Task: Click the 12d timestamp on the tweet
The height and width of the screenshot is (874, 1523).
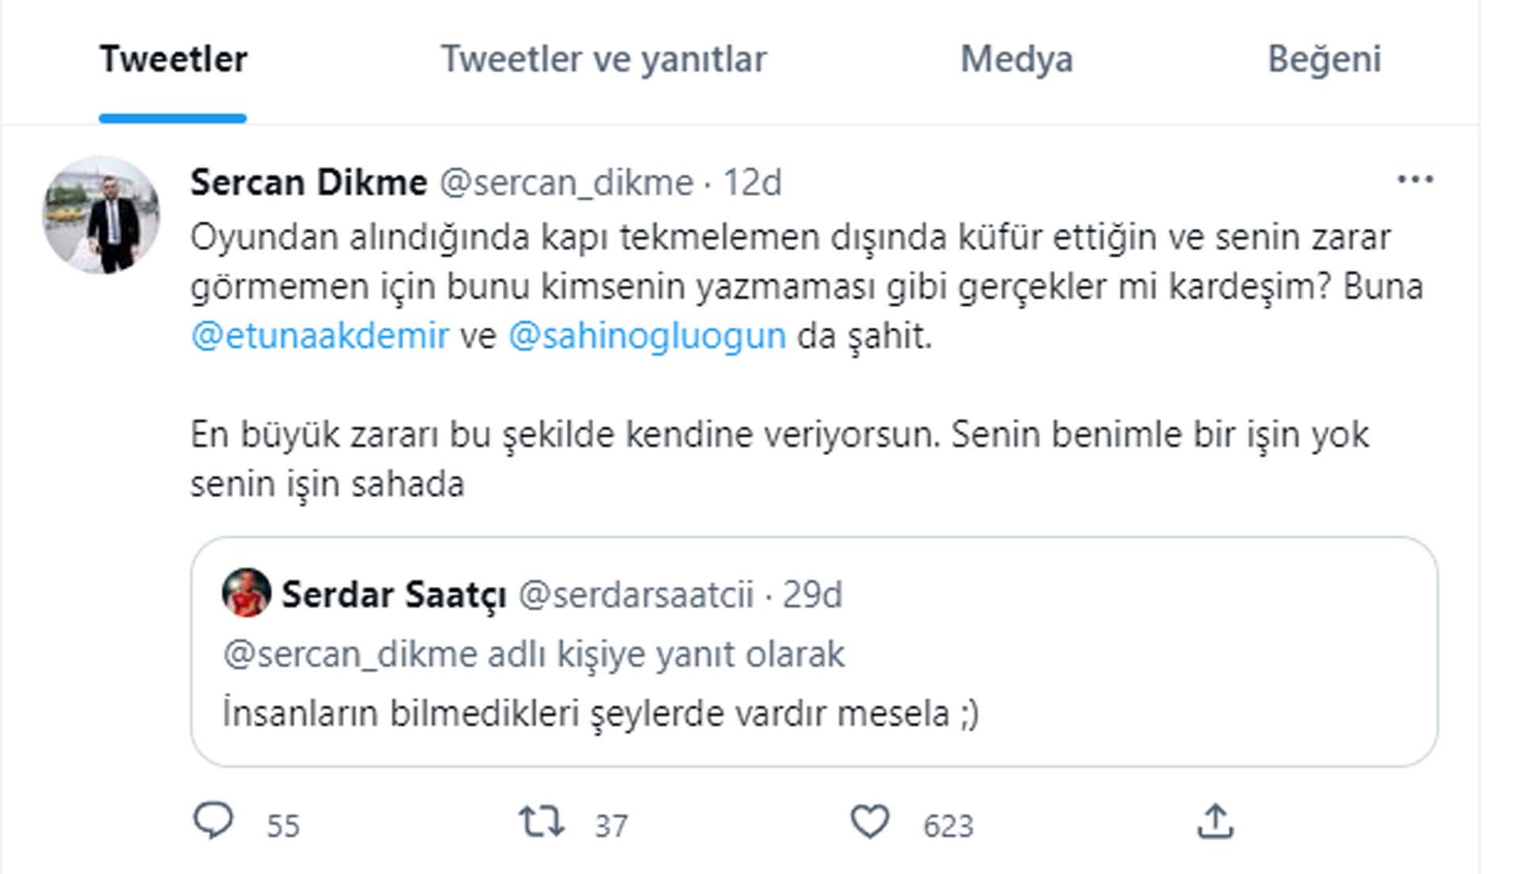Action: pyautogui.click(x=754, y=181)
